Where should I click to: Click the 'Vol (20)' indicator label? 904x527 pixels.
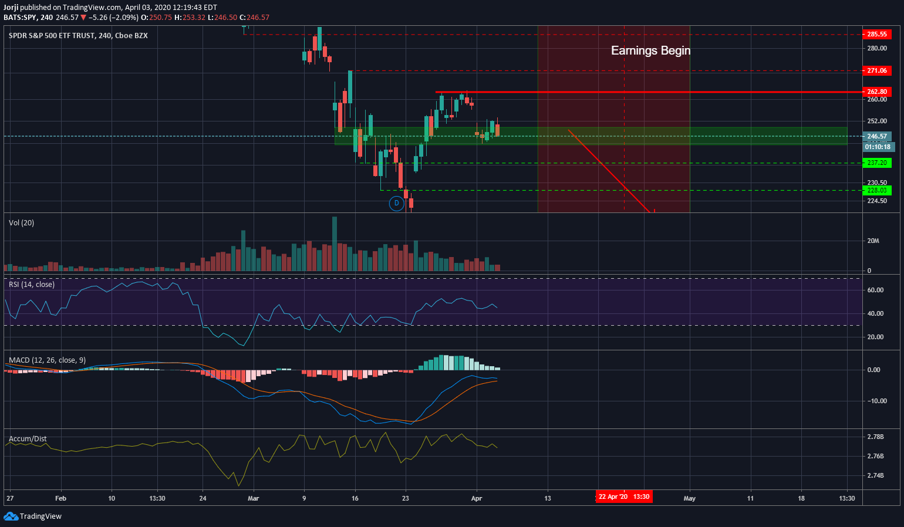[x=21, y=223]
